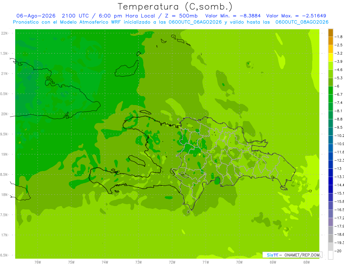Click the '20N' latitude label
The width and height of the screenshot is (344, 266).
coord(4,114)
